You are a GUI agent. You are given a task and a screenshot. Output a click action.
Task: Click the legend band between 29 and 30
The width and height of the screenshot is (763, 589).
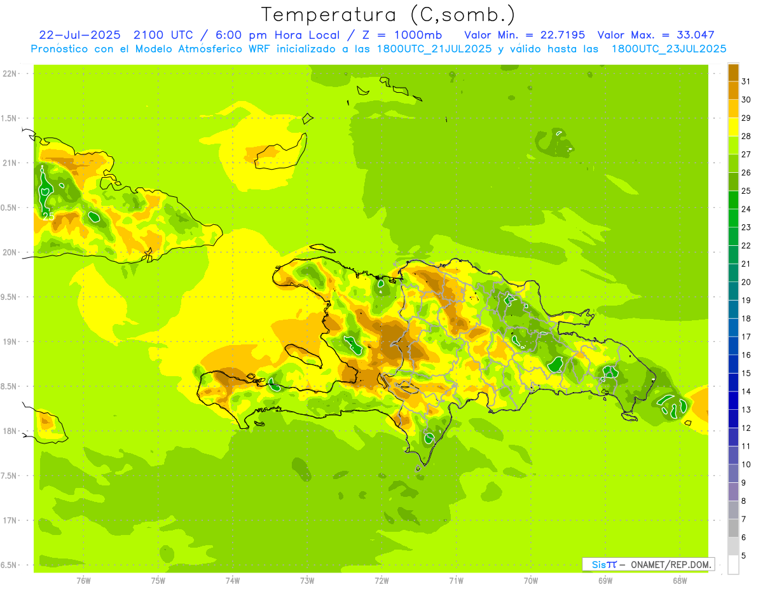coord(733,109)
